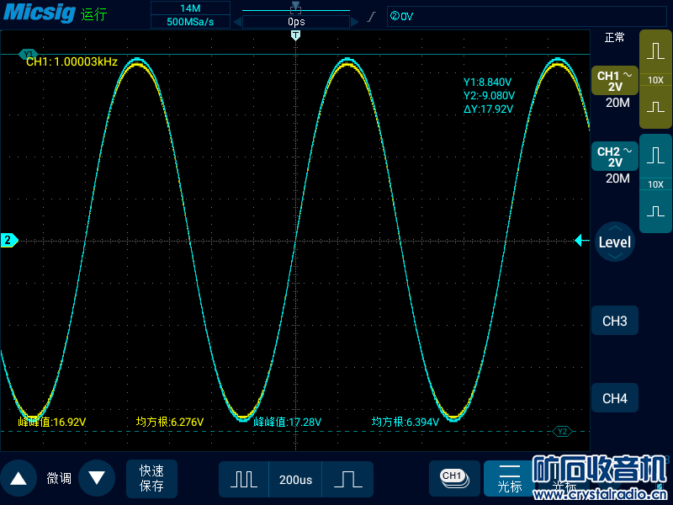
Task: Move horizontal position left with arrow
Action: [x=237, y=22]
